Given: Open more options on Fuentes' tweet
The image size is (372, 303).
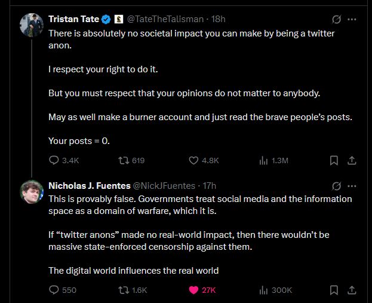Looking at the screenshot, I should (x=352, y=186).
